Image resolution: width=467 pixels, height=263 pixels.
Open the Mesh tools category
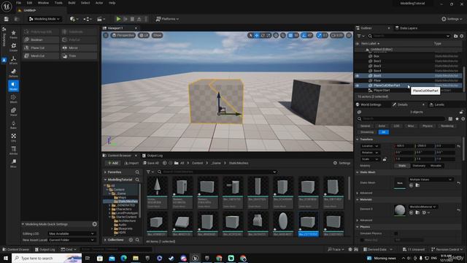(13, 99)
